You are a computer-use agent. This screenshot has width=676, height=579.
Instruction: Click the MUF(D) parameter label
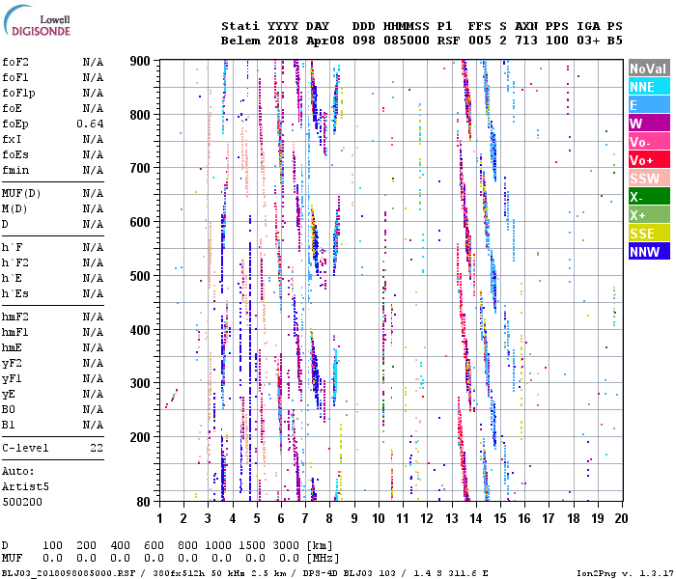click(21, 193)
